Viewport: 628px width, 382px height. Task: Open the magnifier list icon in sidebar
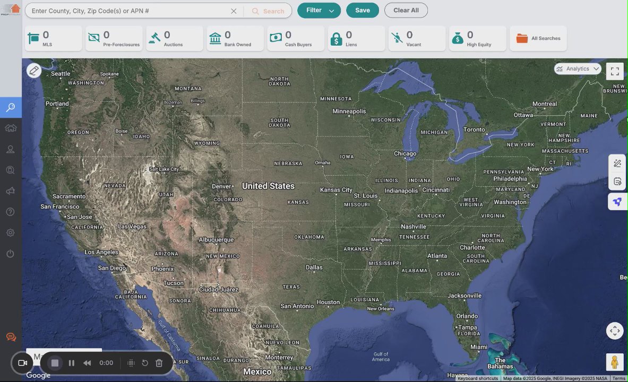[11, 170]
